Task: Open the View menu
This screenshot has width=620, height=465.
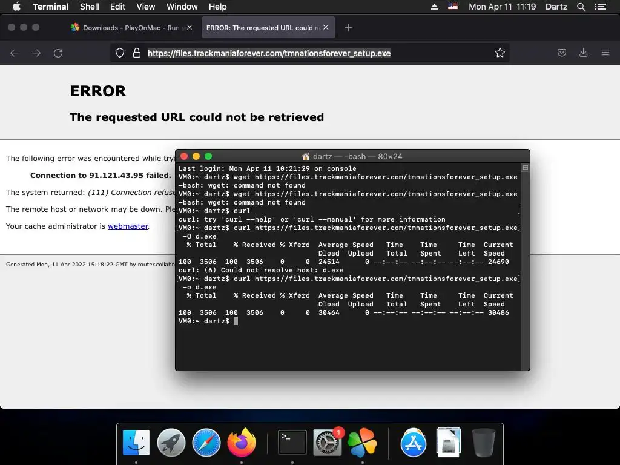Action: click(145, 7)
